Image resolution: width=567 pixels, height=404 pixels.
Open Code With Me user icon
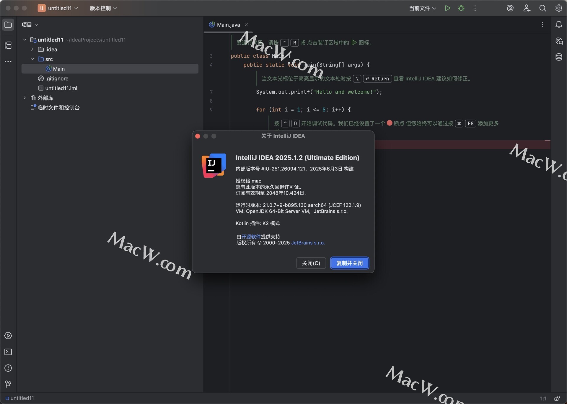[x=527, y=8]
